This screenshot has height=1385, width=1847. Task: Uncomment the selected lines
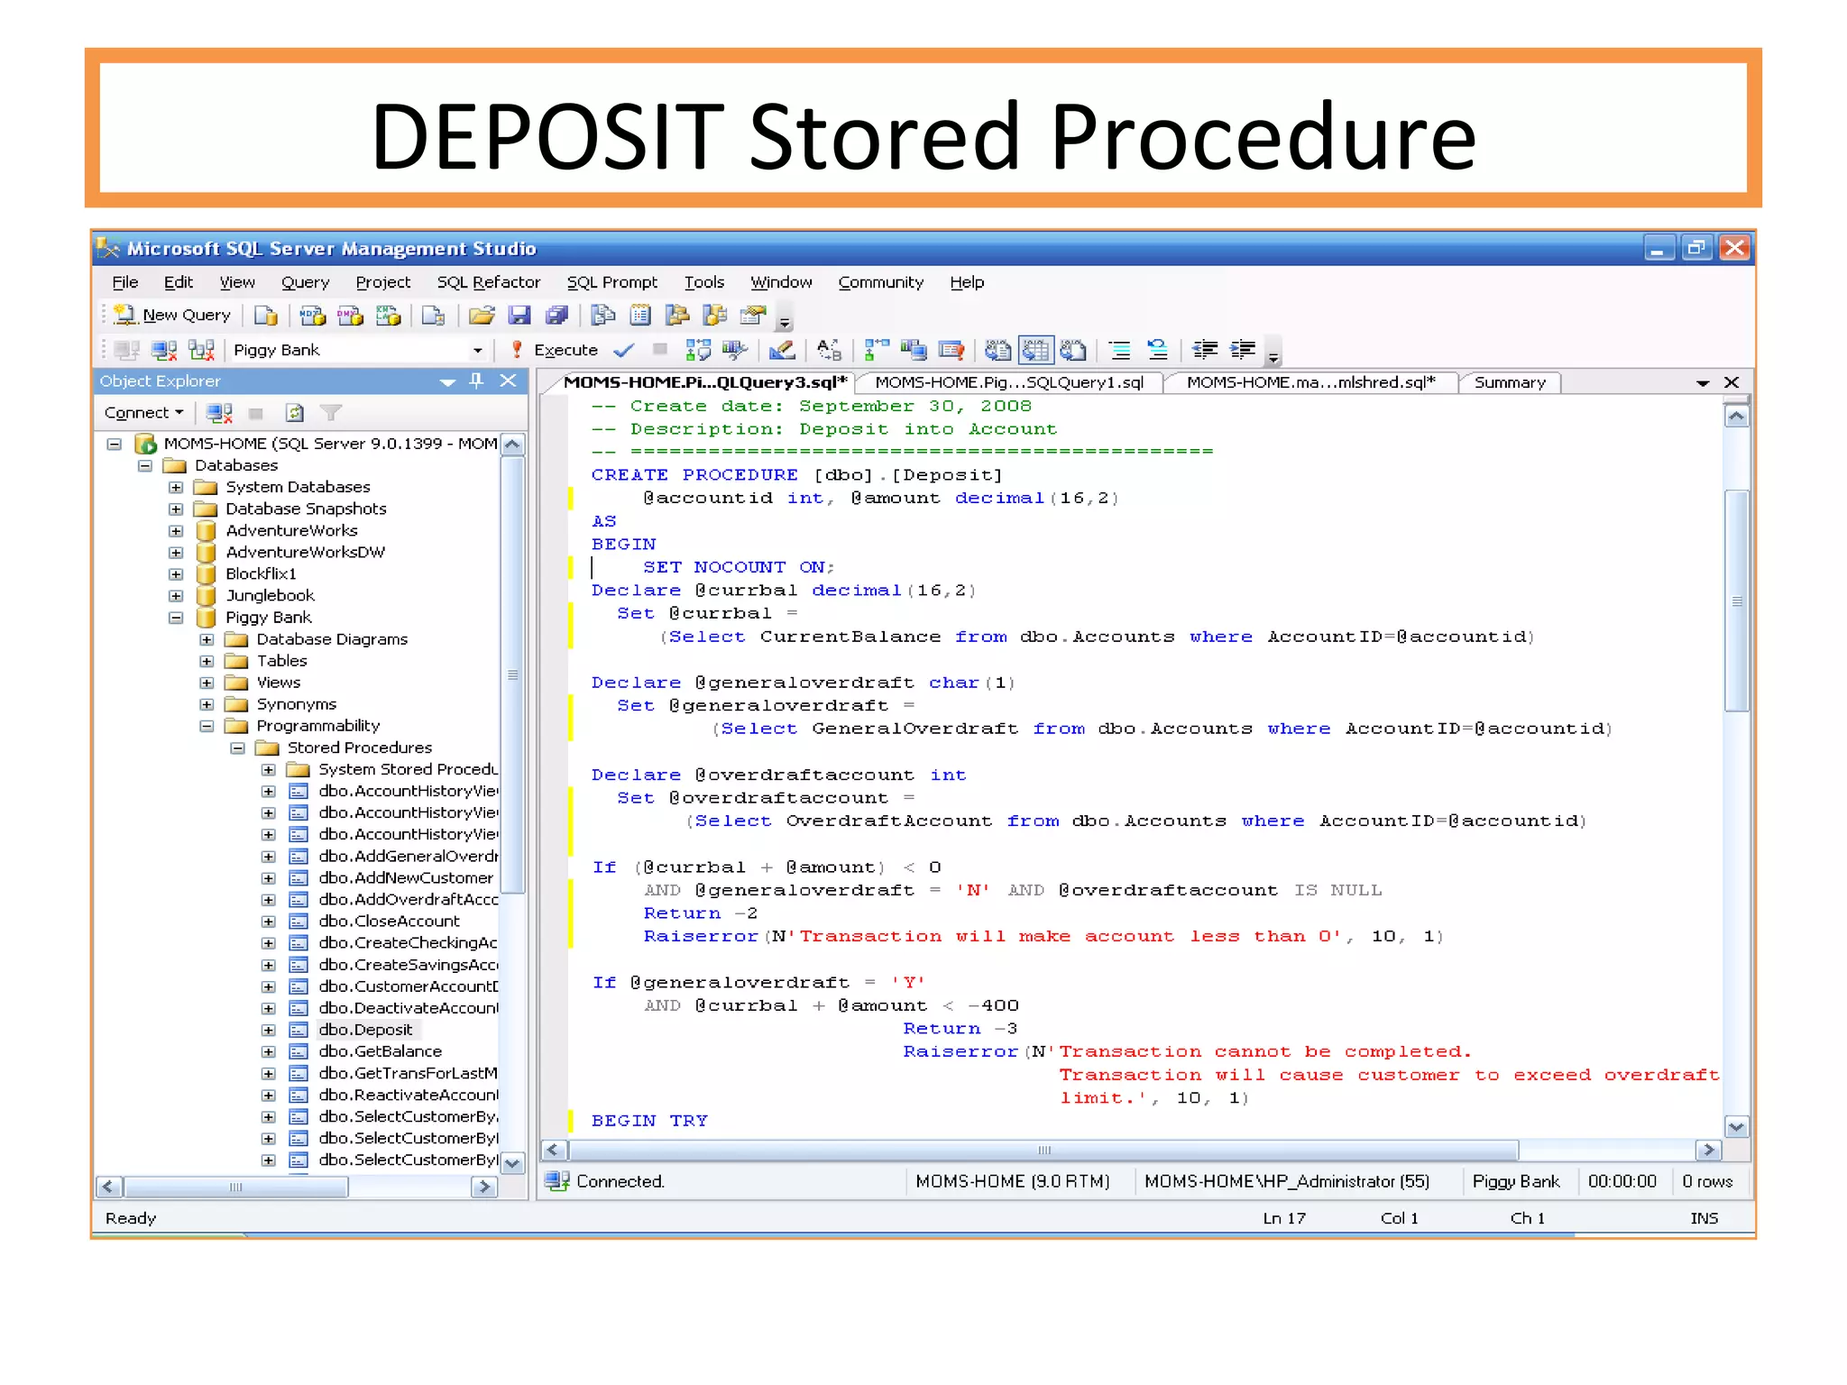(x=1157, y=350)
